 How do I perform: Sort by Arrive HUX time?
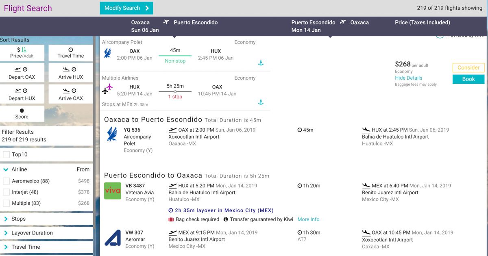[x=71, y=74]
